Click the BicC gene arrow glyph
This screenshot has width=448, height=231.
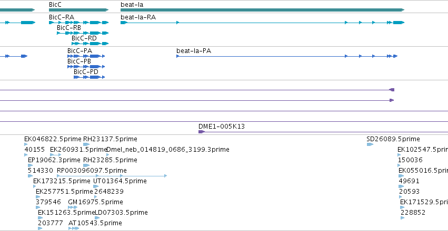[79, 10]
